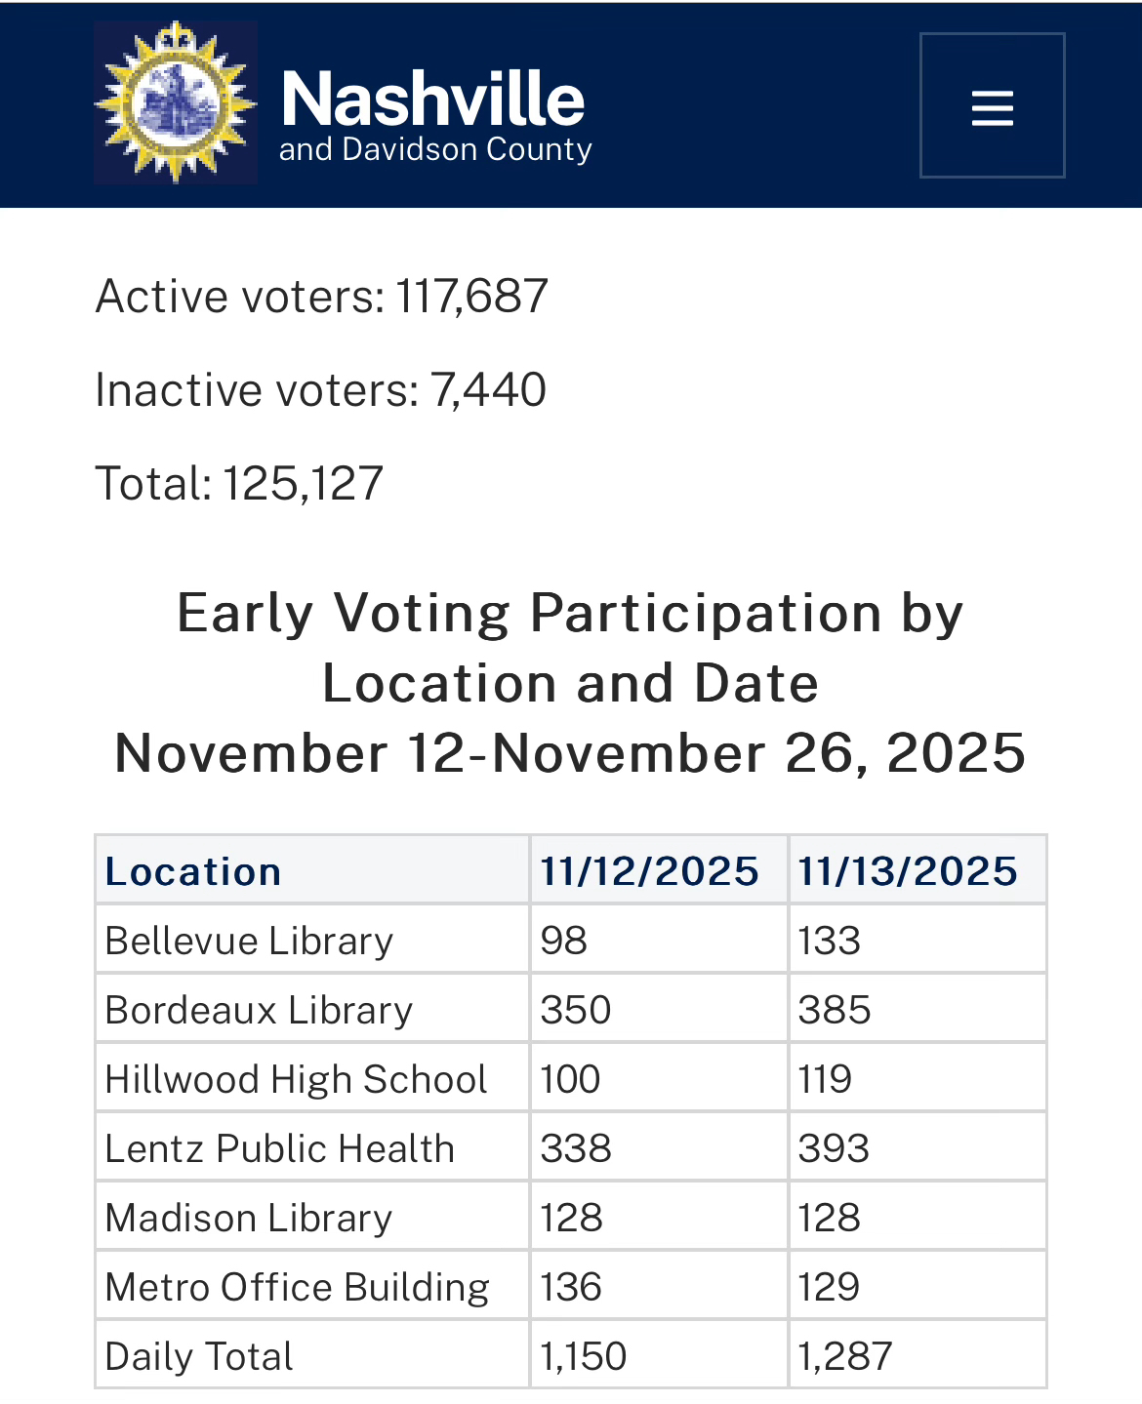Click the Hillwood High School row label

(x=296, y=1079)
